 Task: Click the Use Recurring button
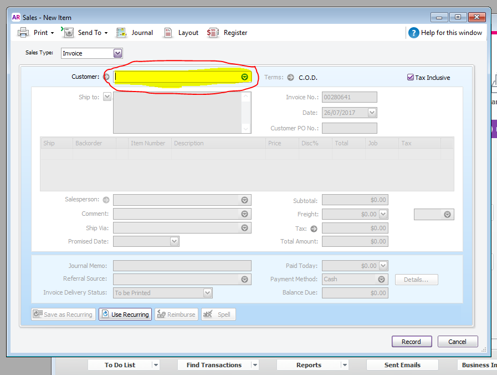tap(125, 315)
